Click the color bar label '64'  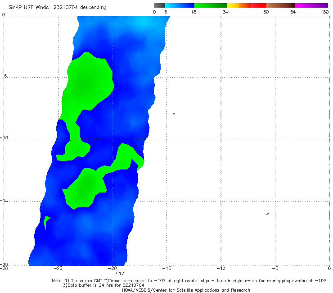[x=293, y=12]
